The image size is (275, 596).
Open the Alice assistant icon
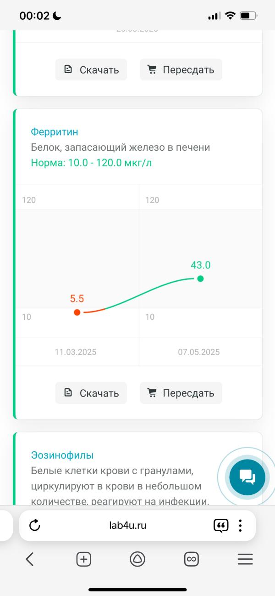(x=137, y=559)
